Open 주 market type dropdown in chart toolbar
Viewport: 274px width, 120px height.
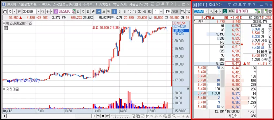14,12
